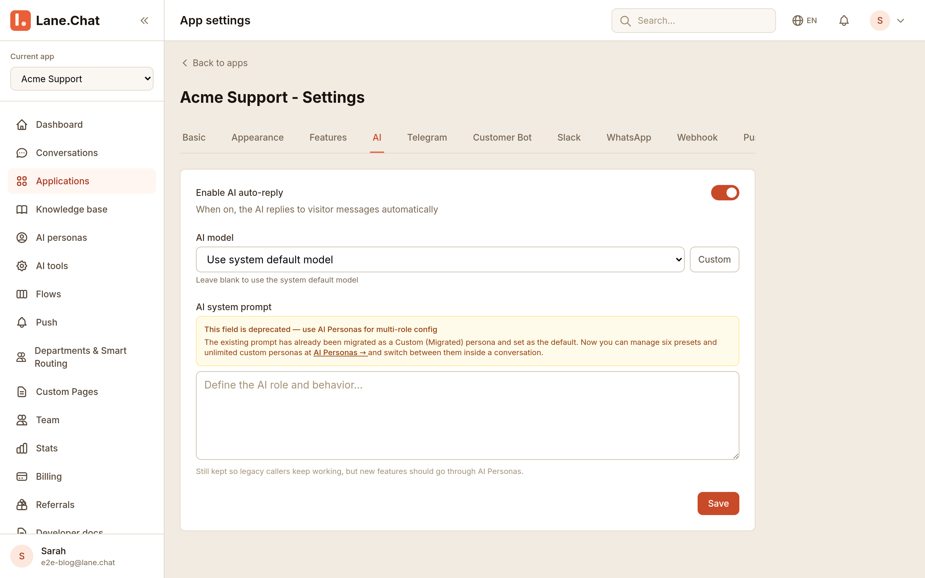Screen dimensions: 925x578
Task: Open Flows from sidebar
Action: coord(82,294)
